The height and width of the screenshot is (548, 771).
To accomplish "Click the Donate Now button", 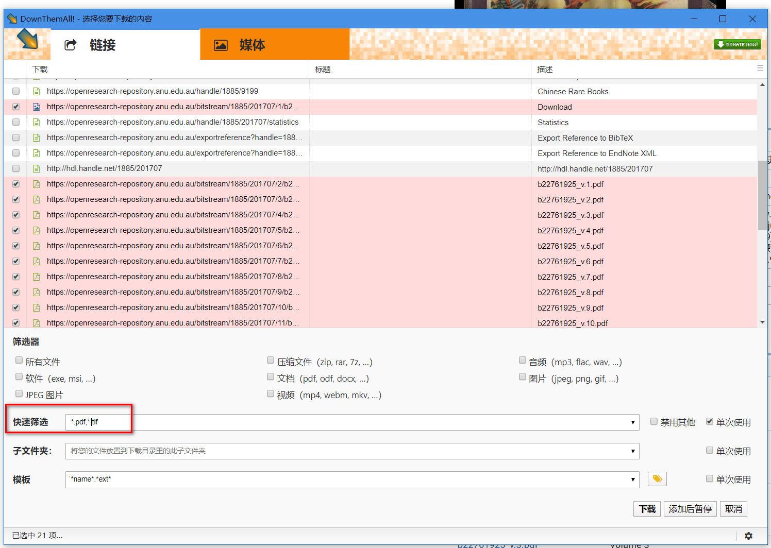I will click(x=737, y=44).
